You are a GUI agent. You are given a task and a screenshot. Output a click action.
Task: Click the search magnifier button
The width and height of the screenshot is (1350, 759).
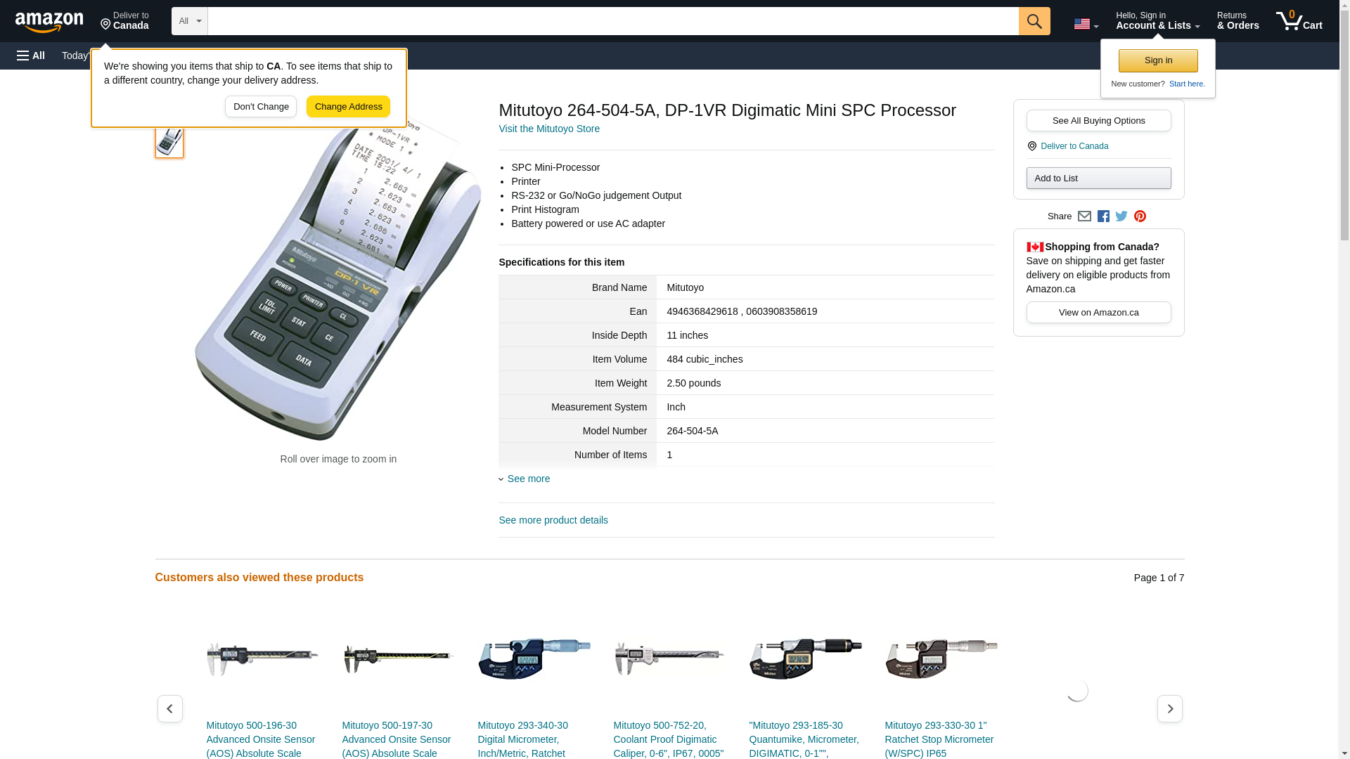[x=1034, y=21]
